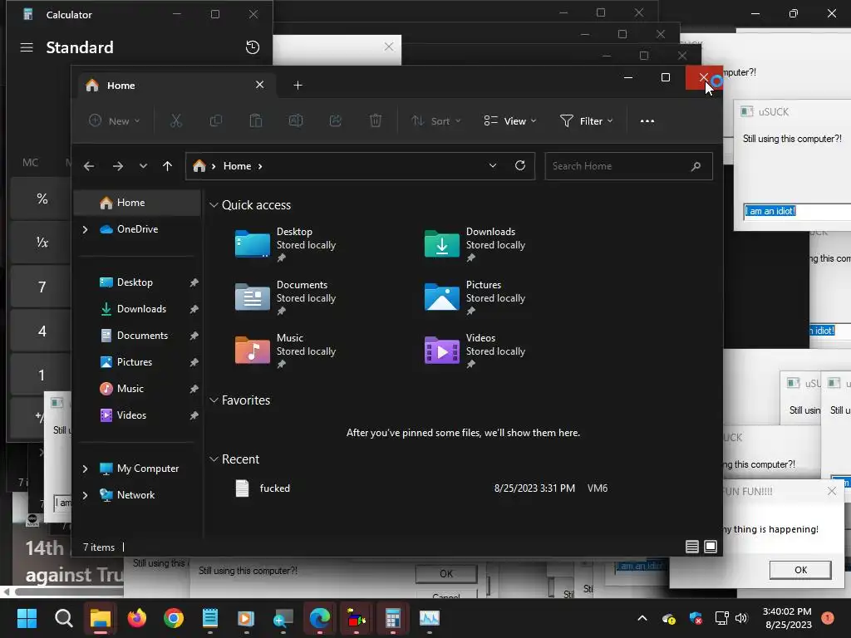Viewport: 851px width, 638px height.
Task: Click OK in the FUN FUN!!!! dialog
Action: [x=800, y=570]
